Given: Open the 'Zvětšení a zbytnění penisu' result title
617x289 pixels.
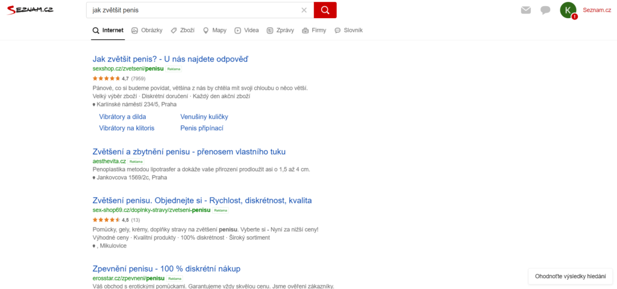Looking at the screenshot, I should [x=189, y=152].
